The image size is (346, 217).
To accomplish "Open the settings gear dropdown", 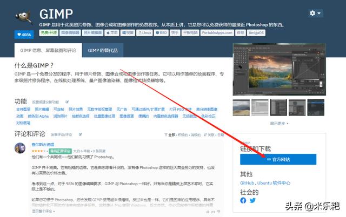I will coord(316,13).
